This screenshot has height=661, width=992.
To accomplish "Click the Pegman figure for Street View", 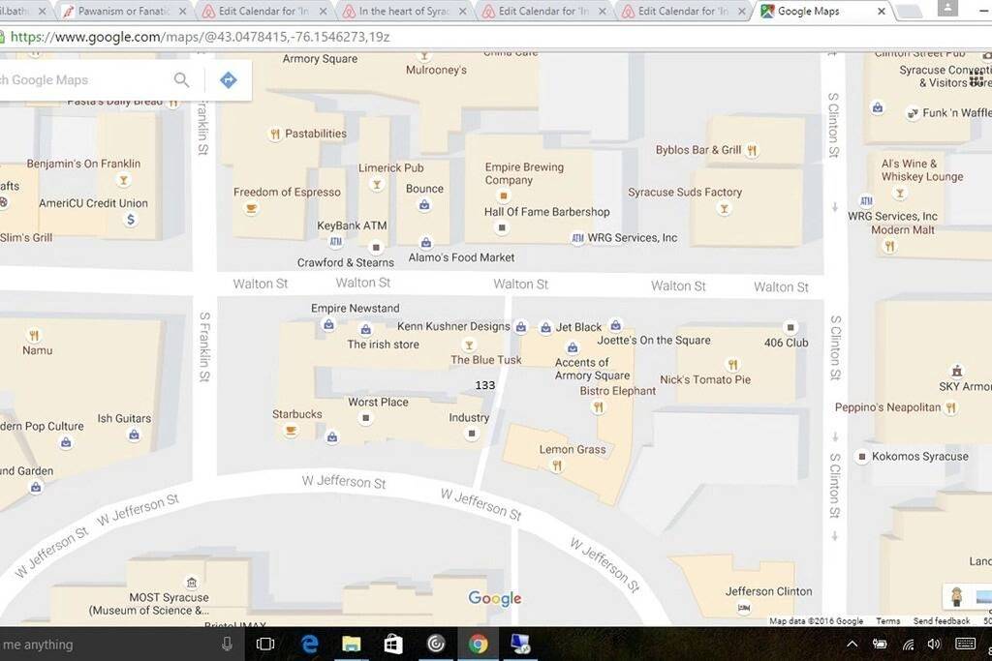I will click(955, 597).
